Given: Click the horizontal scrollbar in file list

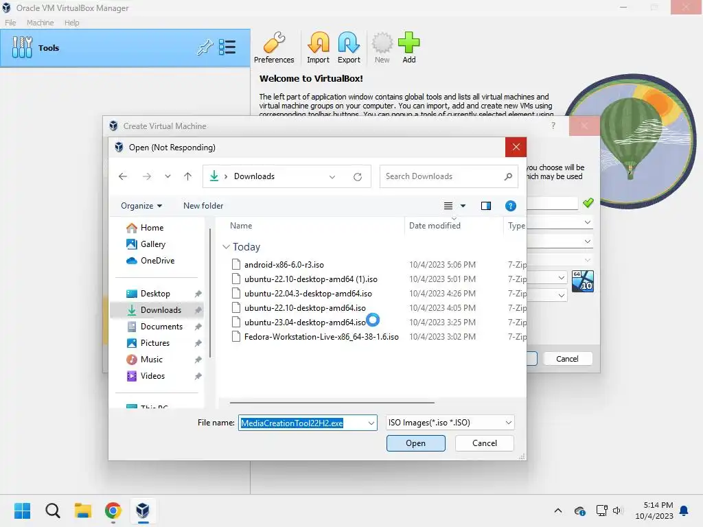Looking at the screenshot, I should coord(332,403).
